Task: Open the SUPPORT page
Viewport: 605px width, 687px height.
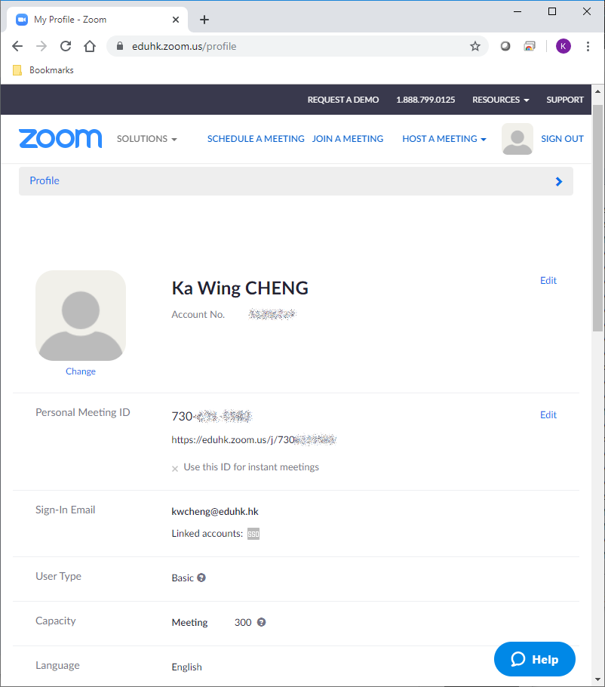Action: point(565,100)
